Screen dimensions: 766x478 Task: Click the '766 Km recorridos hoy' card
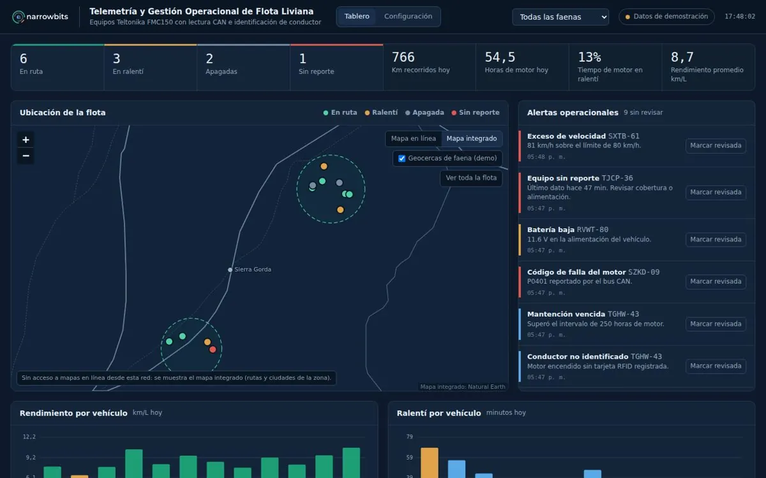click(x=430, y=67)
